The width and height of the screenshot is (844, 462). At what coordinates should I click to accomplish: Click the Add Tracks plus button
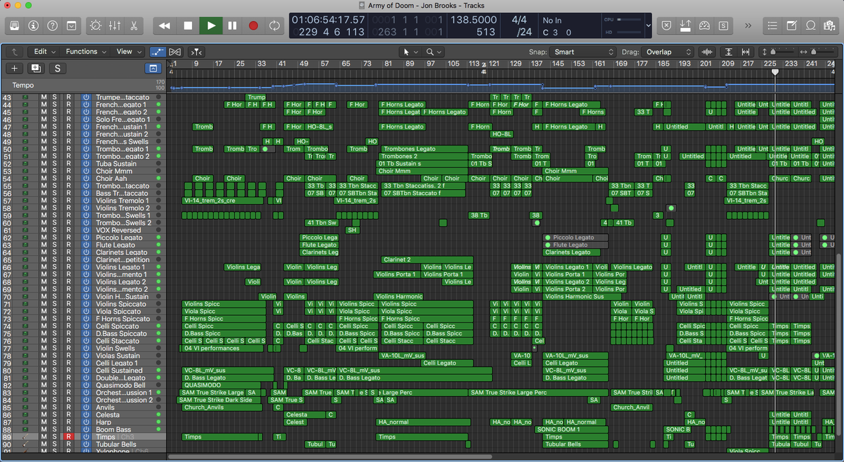(x=14, y=68)
